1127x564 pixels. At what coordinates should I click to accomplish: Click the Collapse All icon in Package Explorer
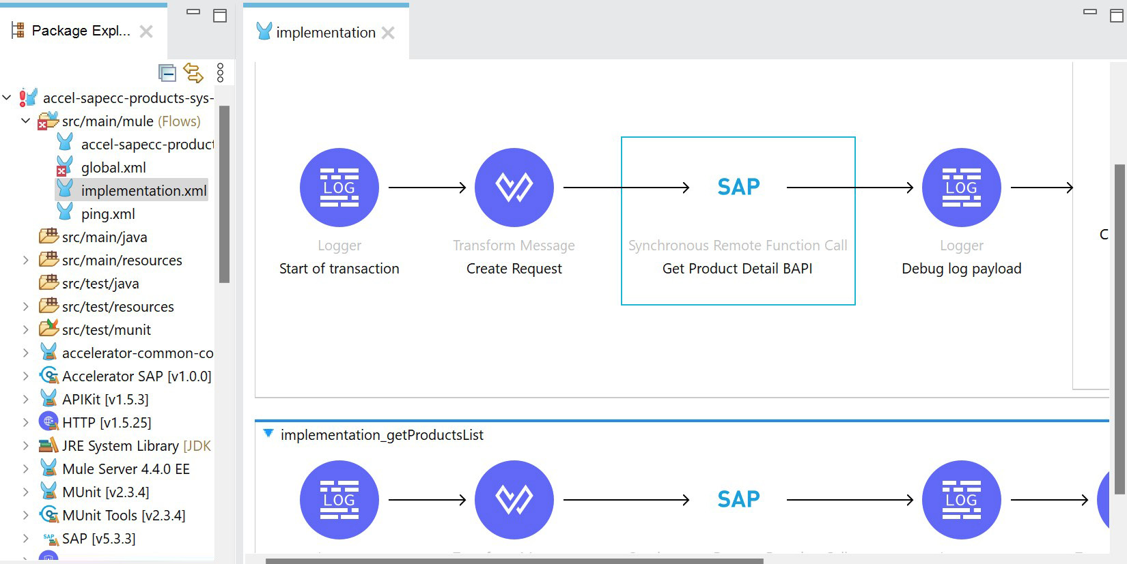(x=167, y=73)
